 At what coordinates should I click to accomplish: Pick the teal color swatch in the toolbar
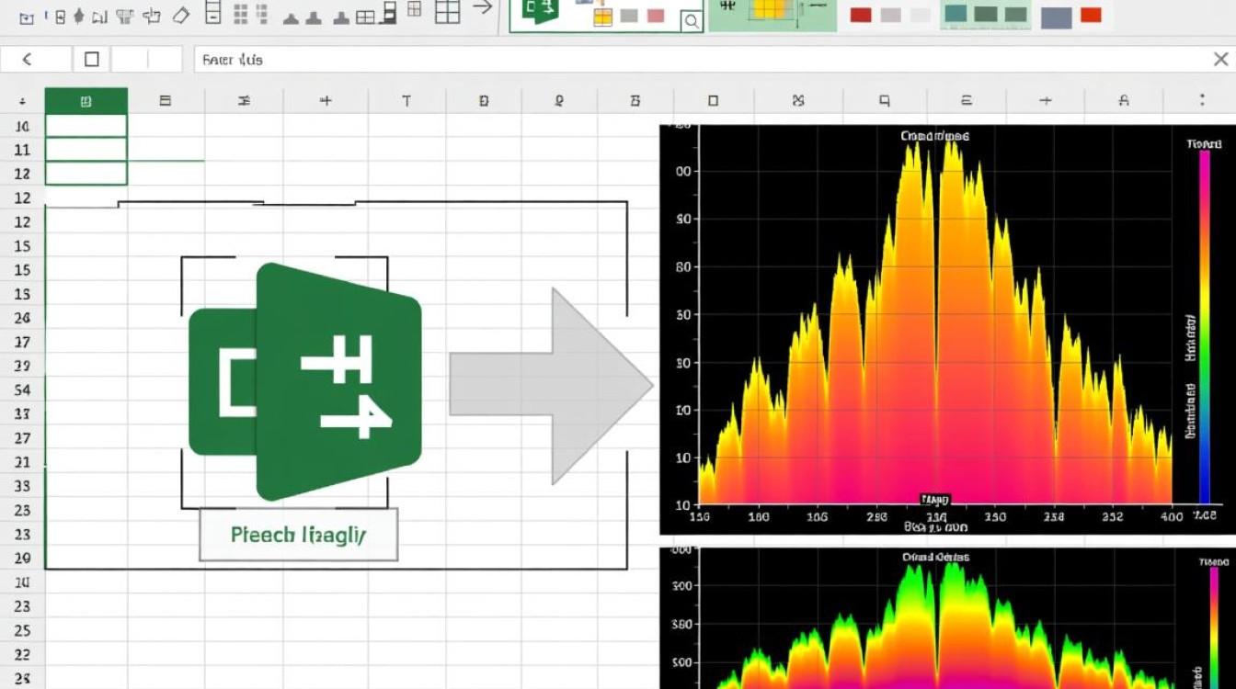[x=956, y=14]
